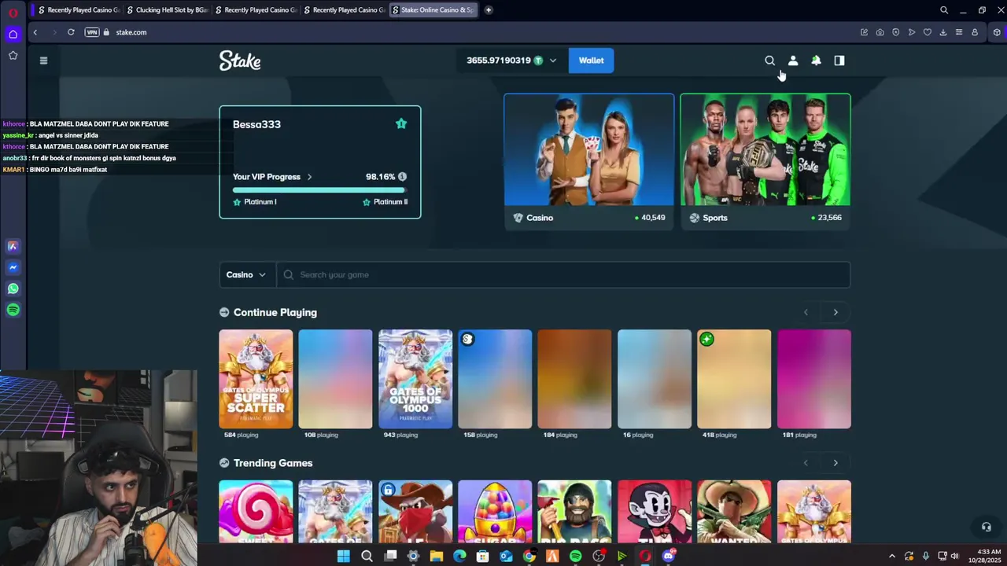1007x566 pixels.
Task: Open Opera easy setup sliders icon
Action: [959, 32]
